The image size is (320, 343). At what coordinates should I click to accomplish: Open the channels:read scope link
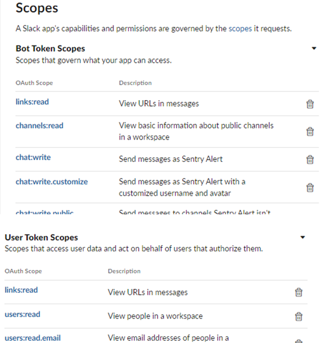(40, 126)
